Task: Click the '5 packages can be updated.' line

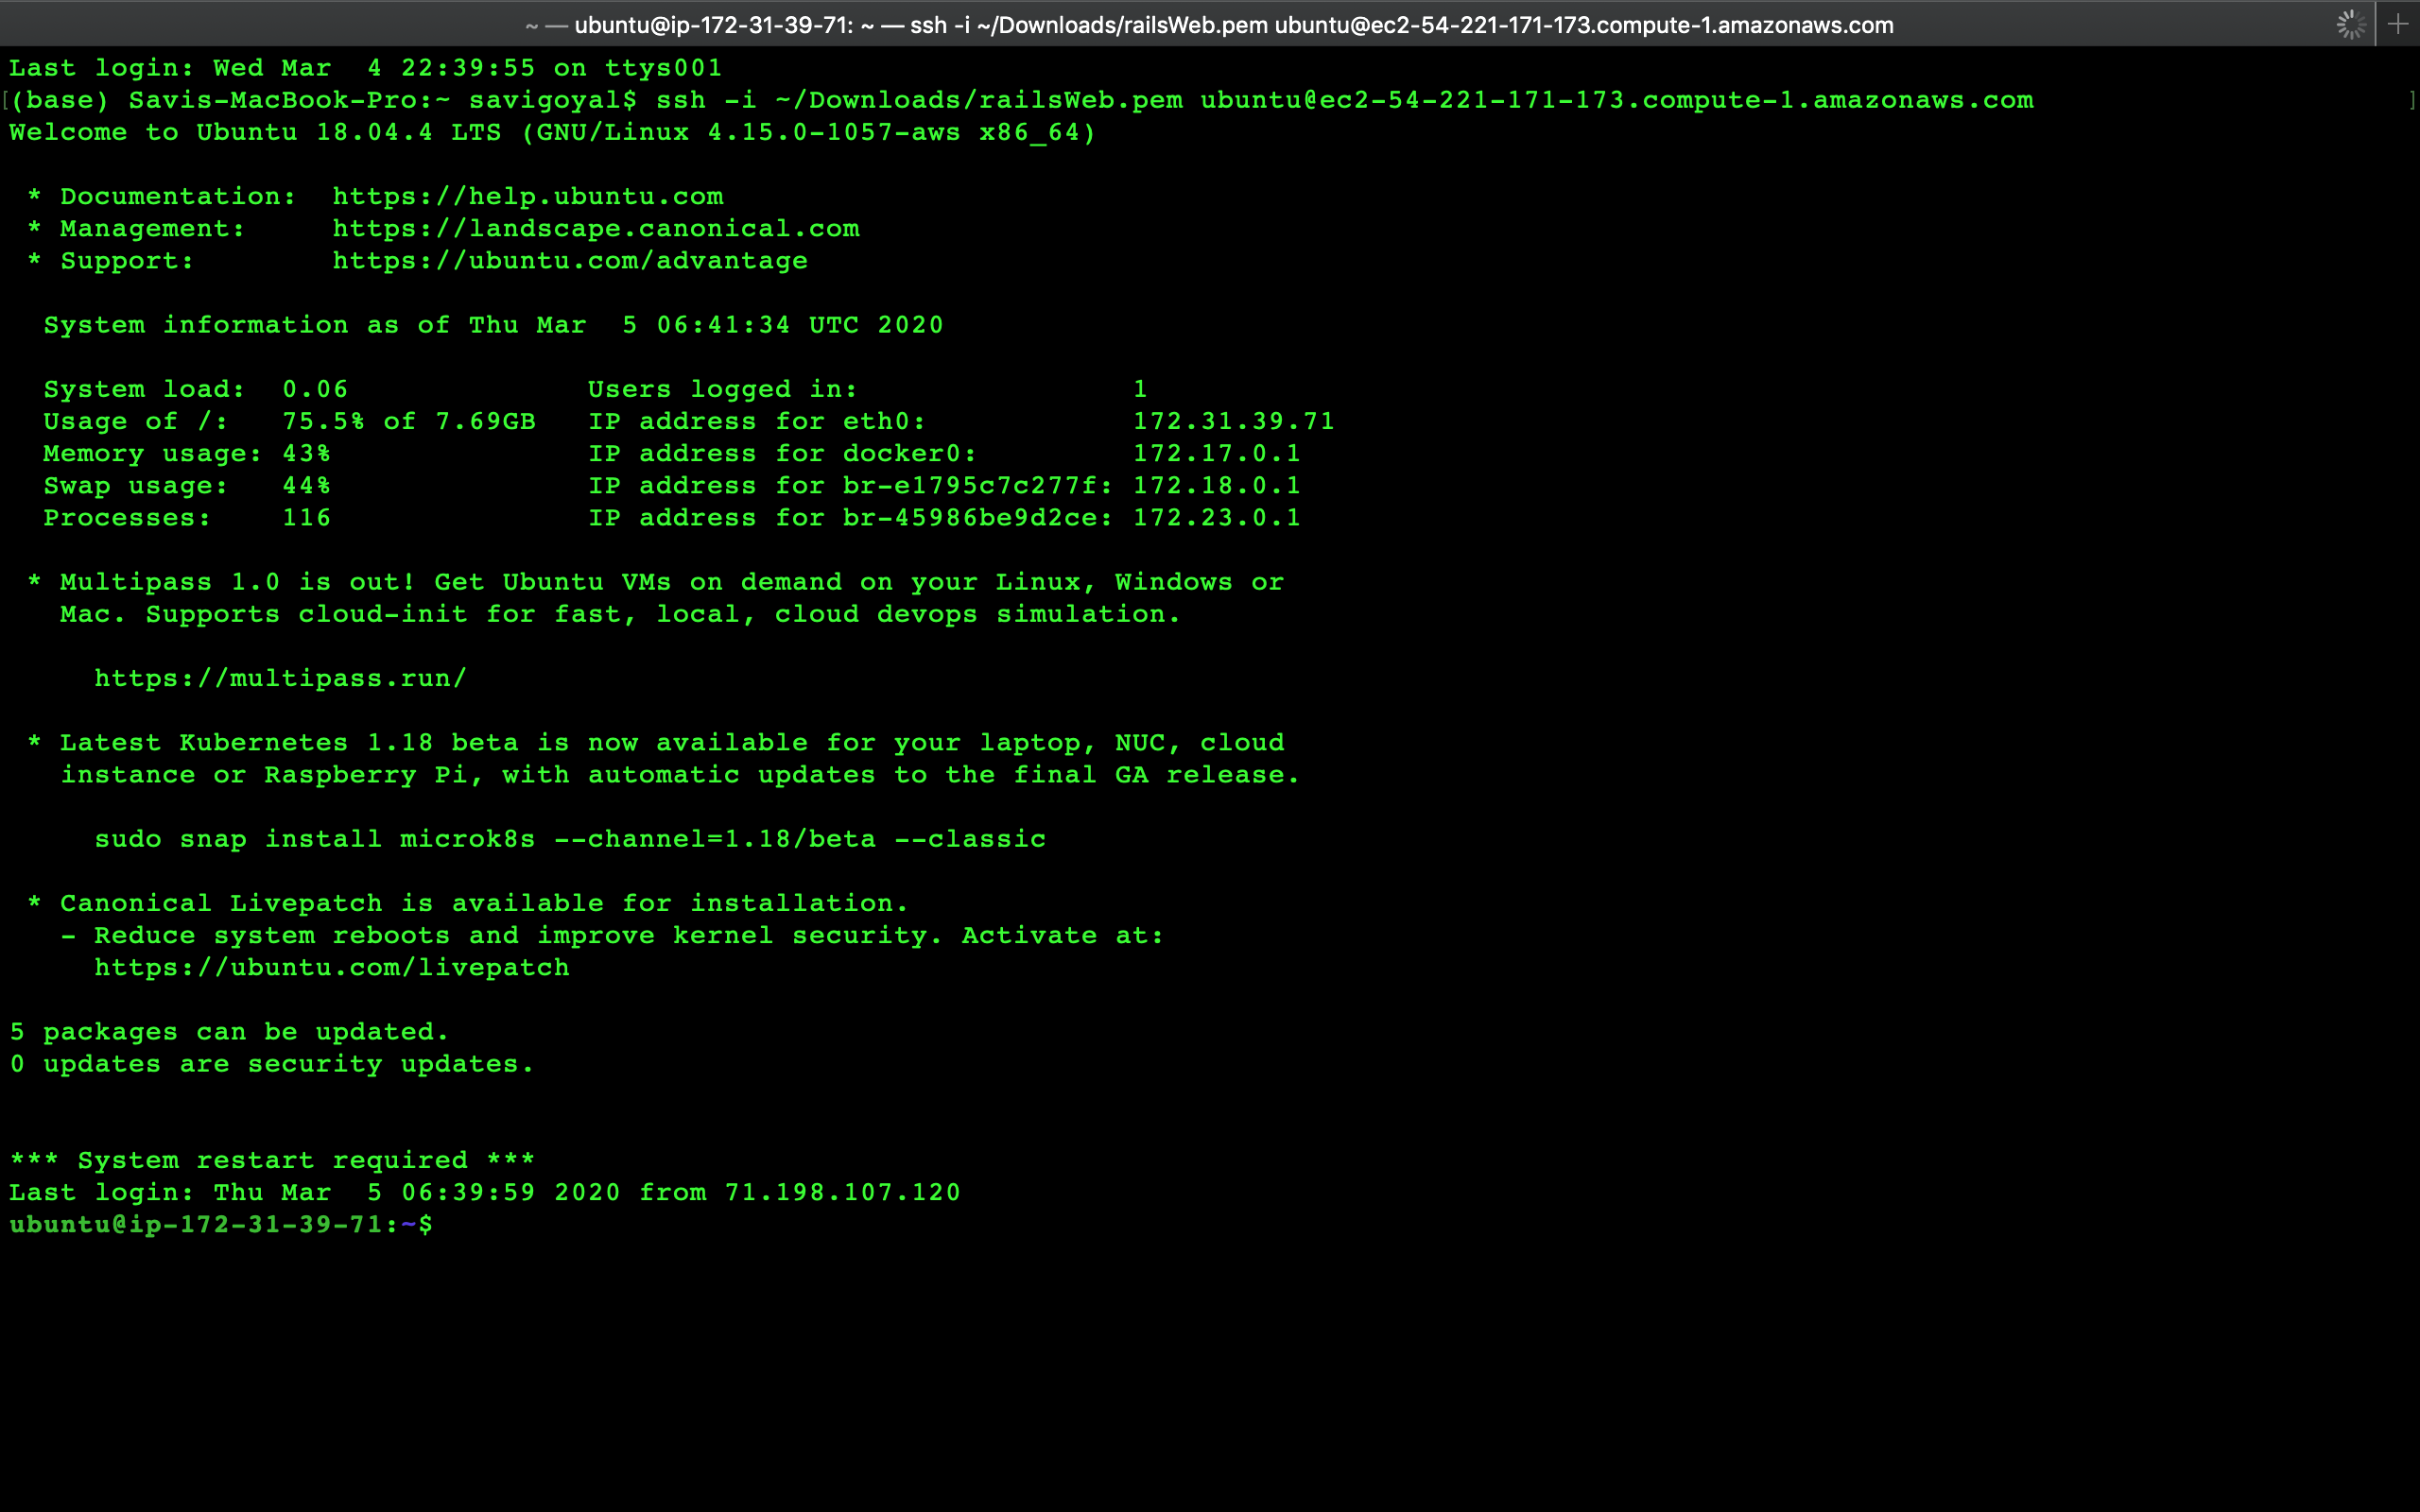Action: tap(229, 1031)
